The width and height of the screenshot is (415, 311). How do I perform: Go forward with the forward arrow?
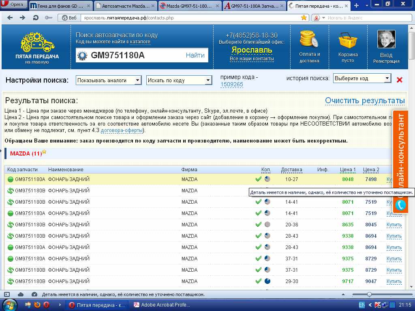pyautogui.click(x=23, y=18)
